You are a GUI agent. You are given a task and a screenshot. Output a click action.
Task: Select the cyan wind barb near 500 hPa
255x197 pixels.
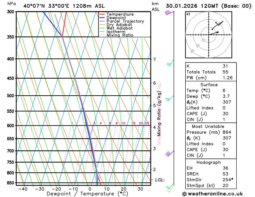pyautogui.click(x=171, y=97)
